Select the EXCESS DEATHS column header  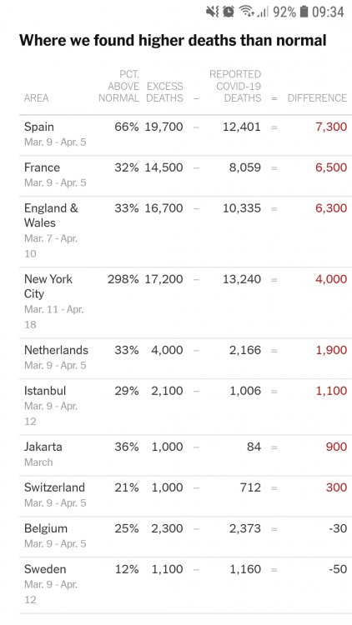tap(164, 92)
